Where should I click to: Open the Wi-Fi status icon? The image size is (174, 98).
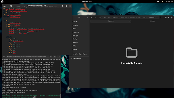tap(167, 2)
